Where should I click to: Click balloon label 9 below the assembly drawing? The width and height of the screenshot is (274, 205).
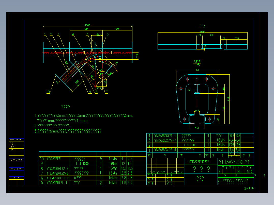[90, 92]
